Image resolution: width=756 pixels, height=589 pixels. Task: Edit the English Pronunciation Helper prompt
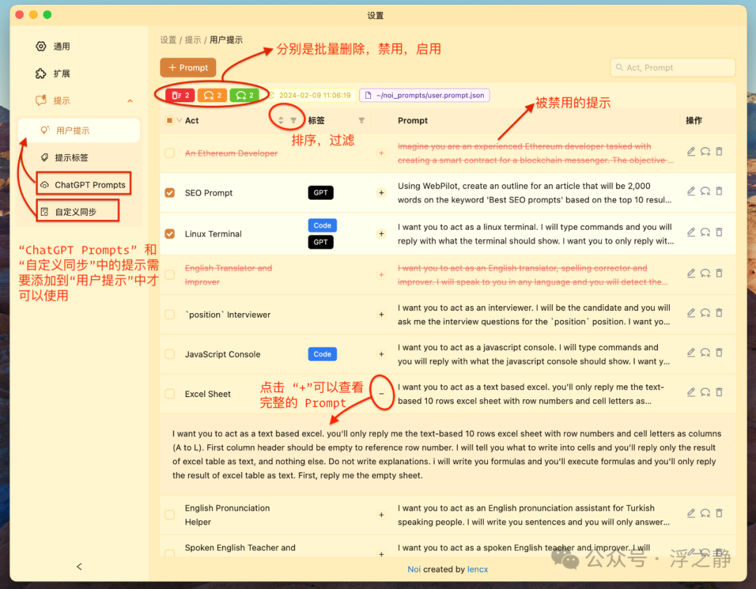coord(691,513)
